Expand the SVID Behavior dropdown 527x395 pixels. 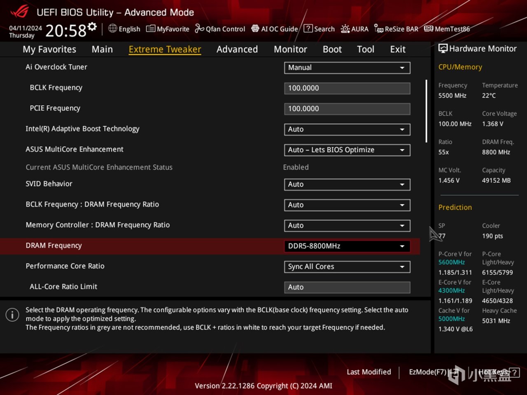(347, 184)
